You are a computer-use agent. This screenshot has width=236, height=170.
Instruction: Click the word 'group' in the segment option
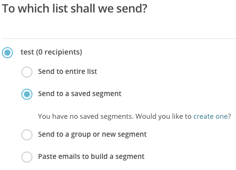click(x=81, y=135)
